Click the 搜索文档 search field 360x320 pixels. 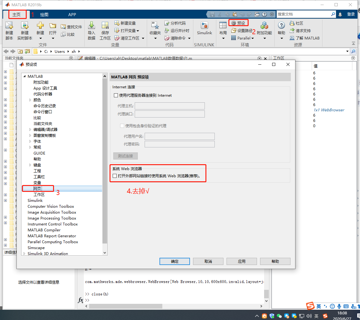(x=304, y=14)
